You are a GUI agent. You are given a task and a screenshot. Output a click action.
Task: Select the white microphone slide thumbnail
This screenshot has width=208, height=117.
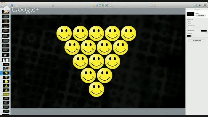point(6,60)
